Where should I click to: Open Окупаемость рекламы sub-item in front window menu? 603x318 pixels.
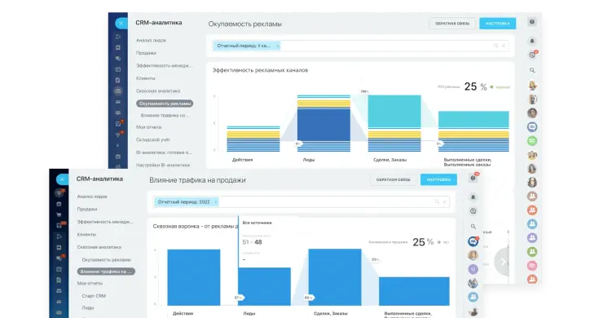pyautogui.click(x=107, y=260)
